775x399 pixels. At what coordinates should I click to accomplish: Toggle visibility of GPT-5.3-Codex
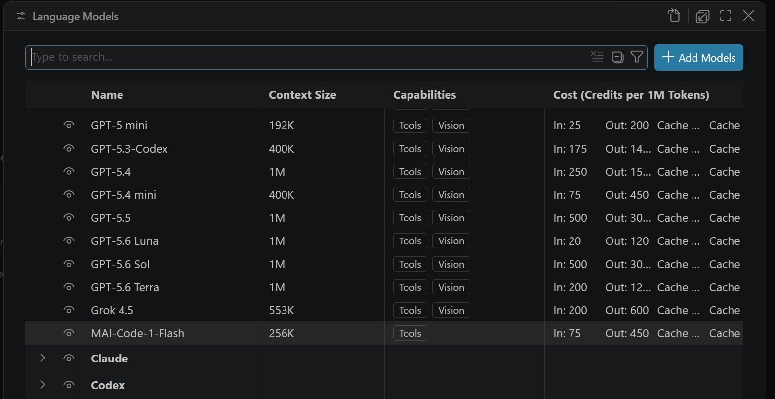tap(69, 149)
